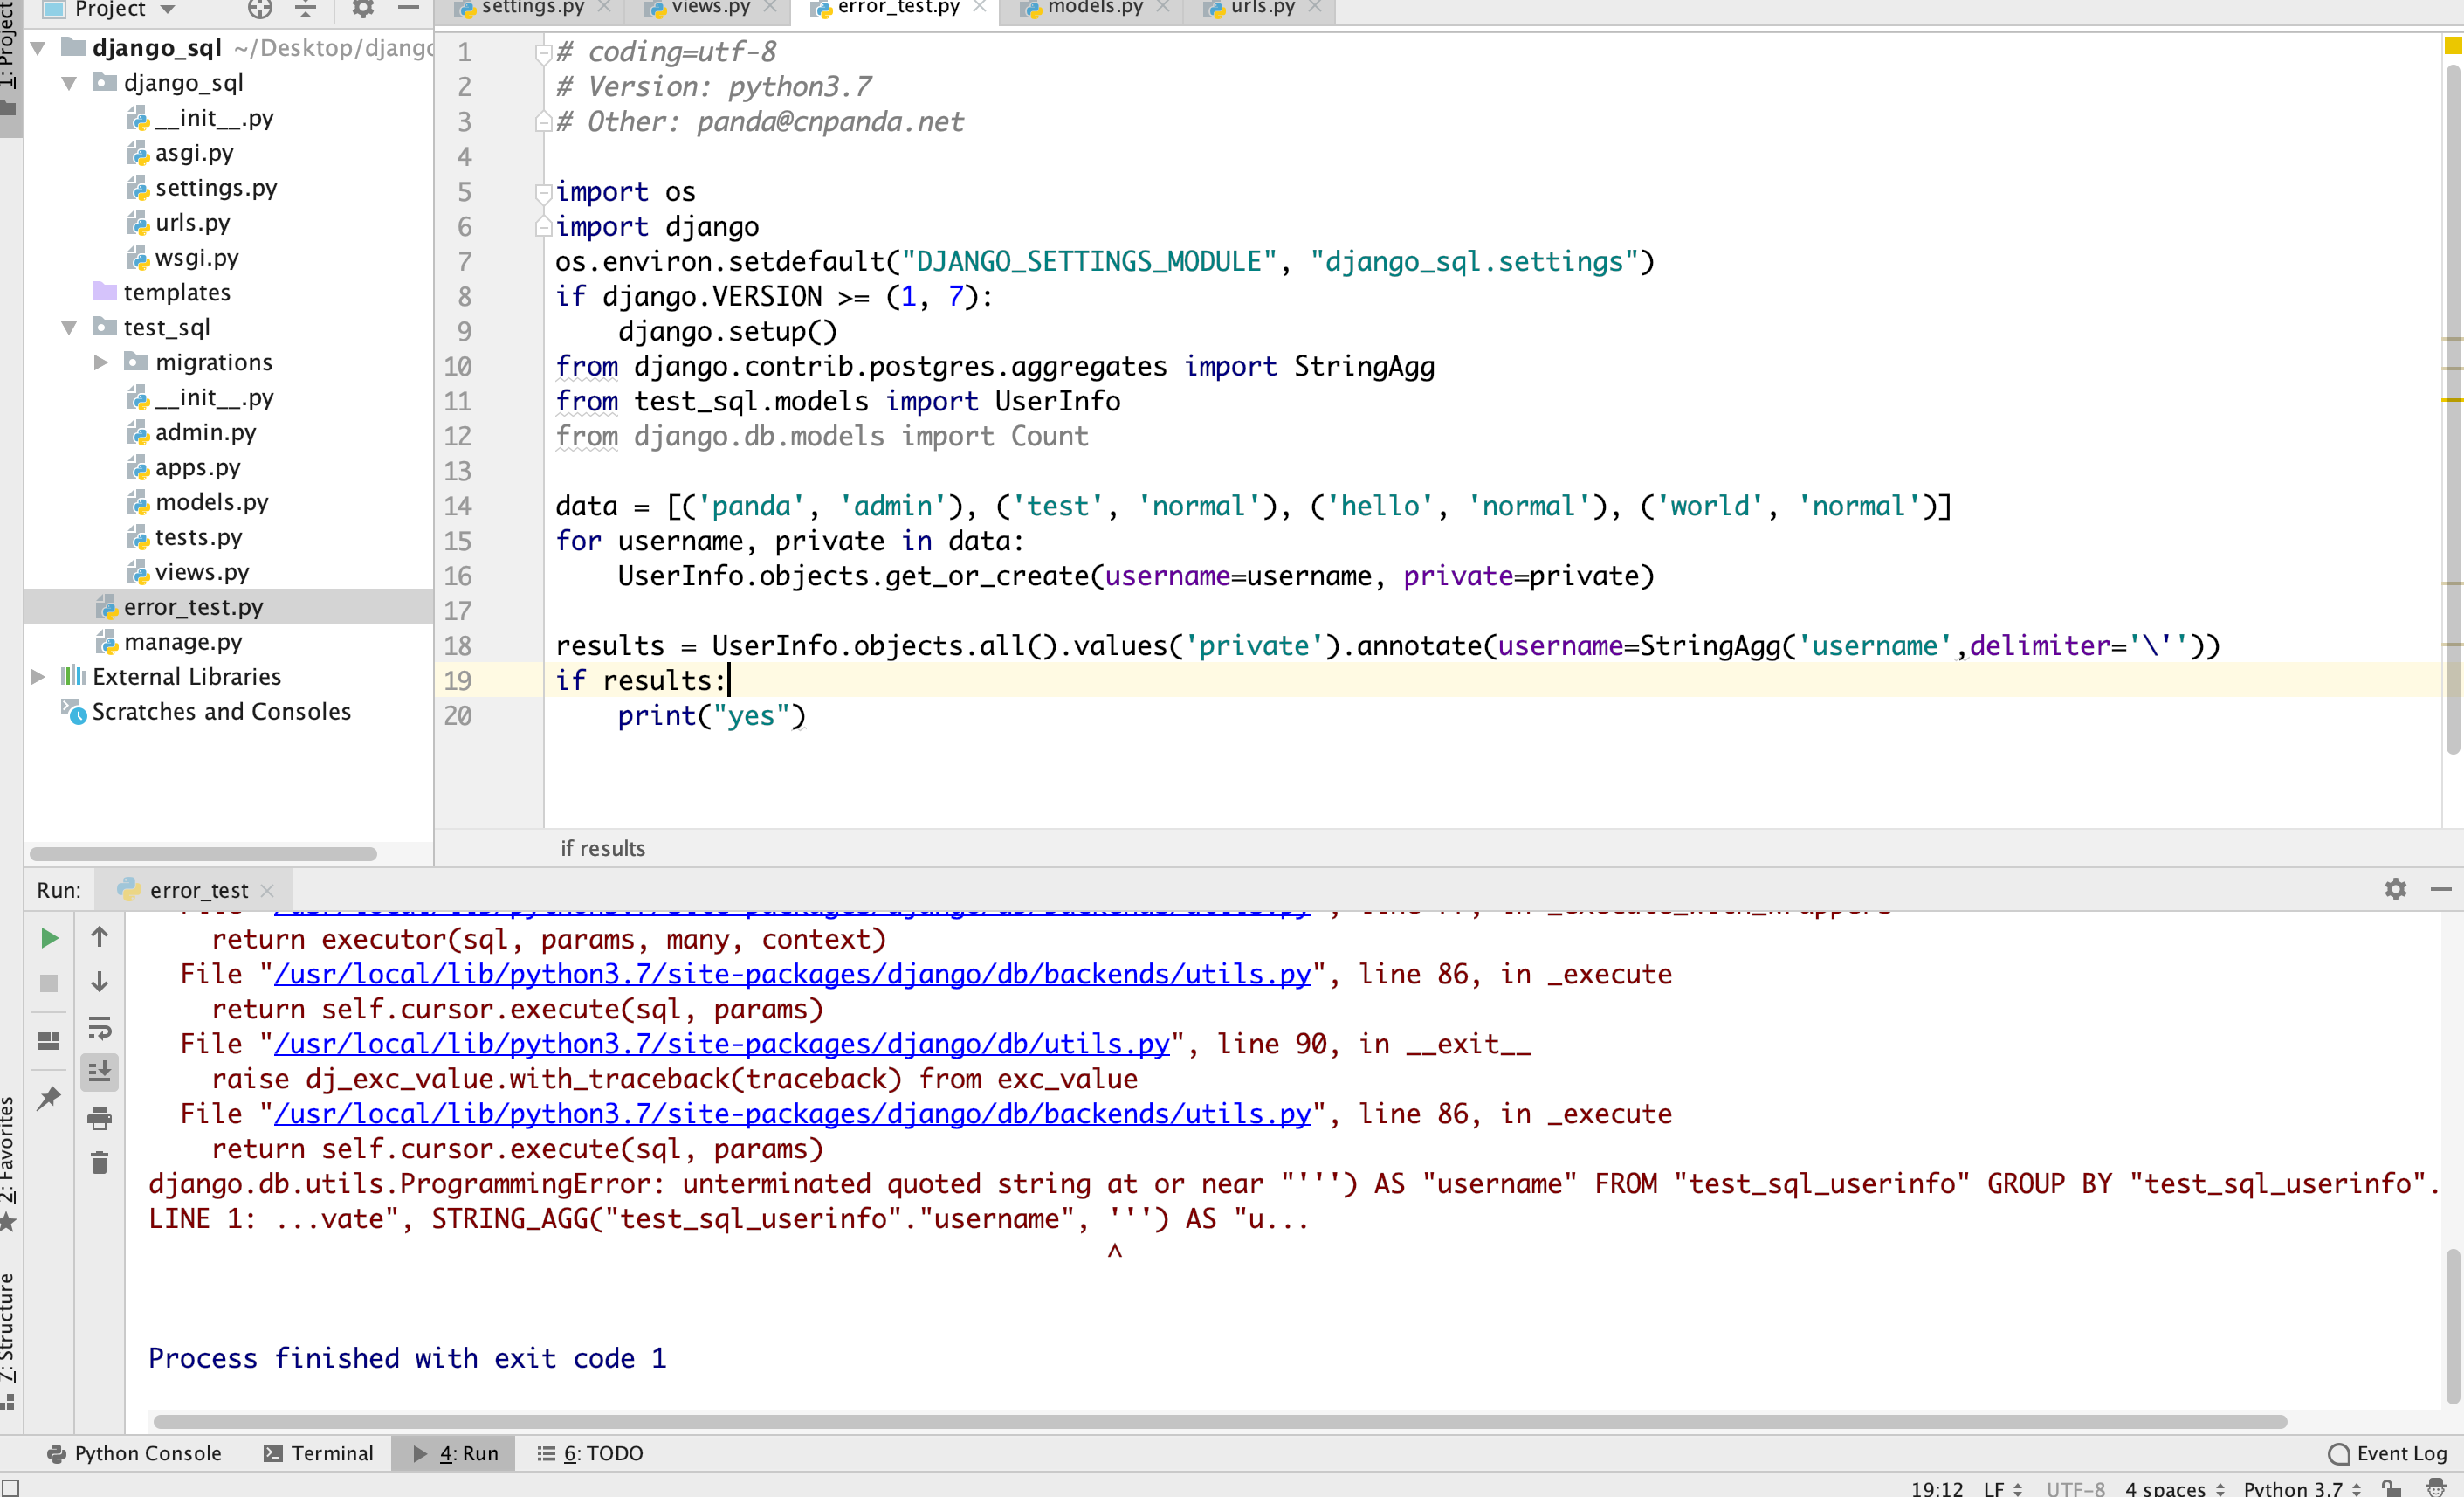Open Project panel settings gear
Image resolution: width=2464 pixels, height=1497 pixels.
click(362, 9)
